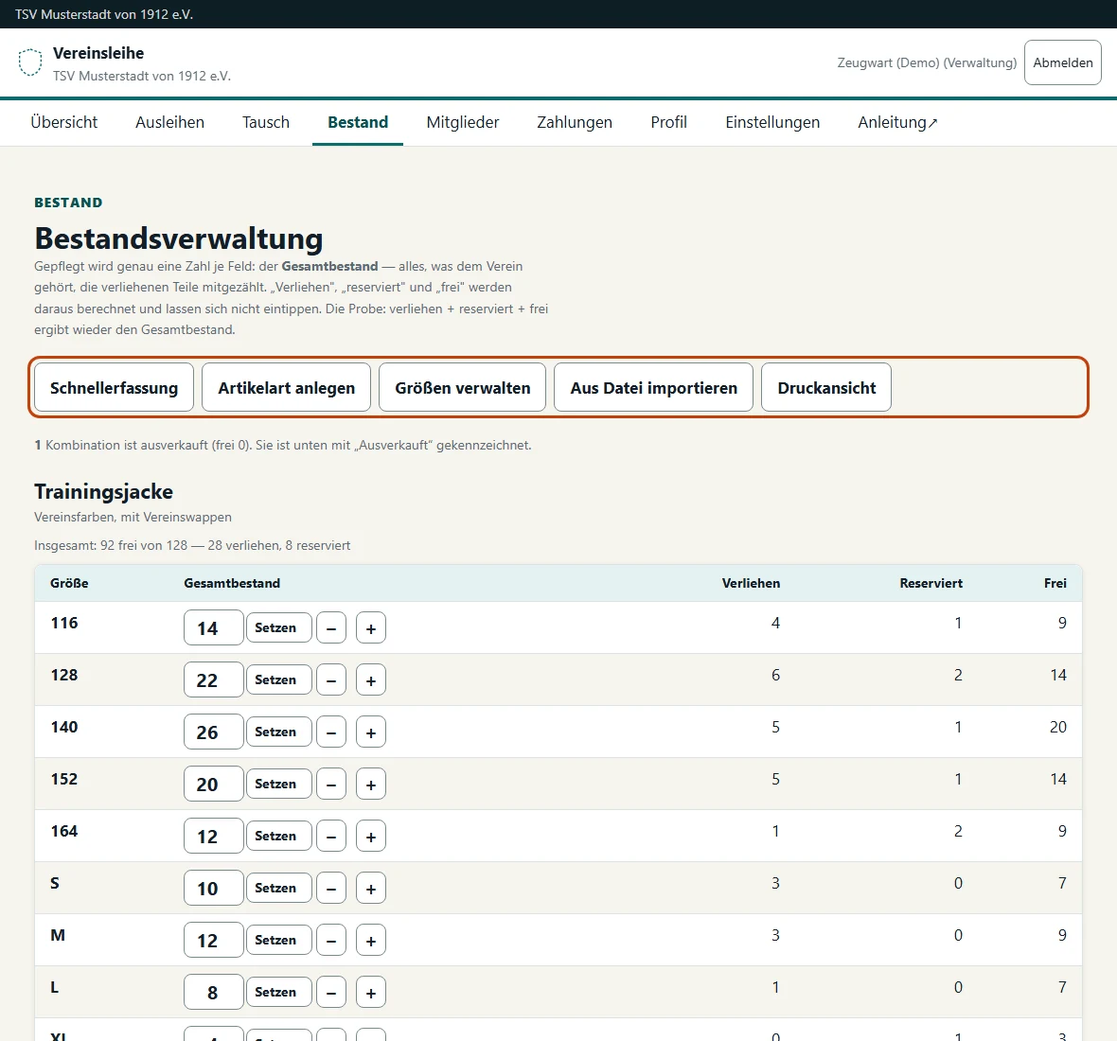Open the Druckansicht

(x=826, y=387)
